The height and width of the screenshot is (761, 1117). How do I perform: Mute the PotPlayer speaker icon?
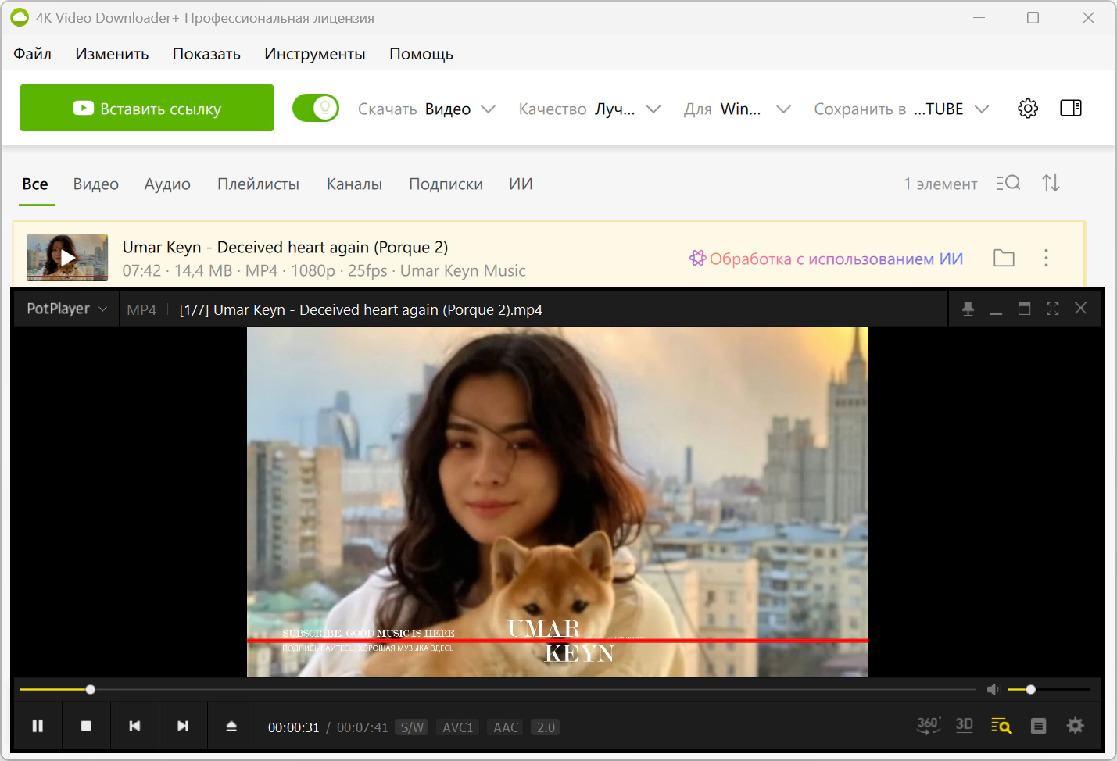pyautogui.click(x=994, y=689)
